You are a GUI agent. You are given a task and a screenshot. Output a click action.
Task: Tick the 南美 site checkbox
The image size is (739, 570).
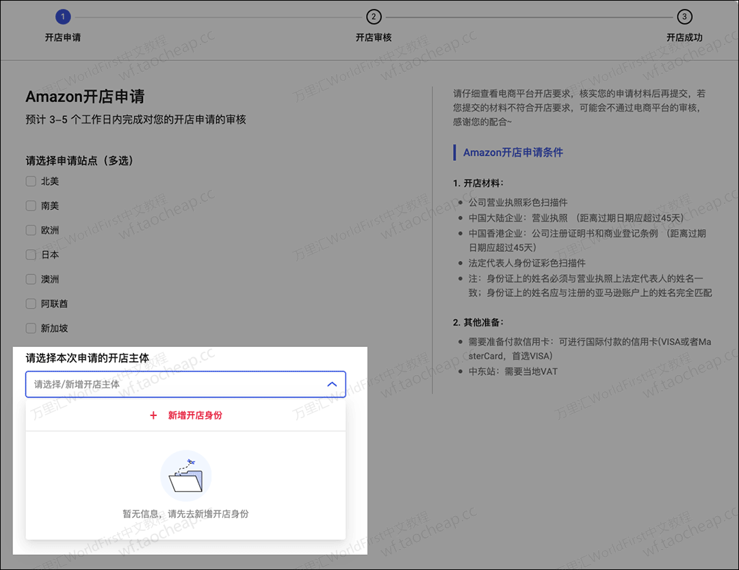click(31, 206)
